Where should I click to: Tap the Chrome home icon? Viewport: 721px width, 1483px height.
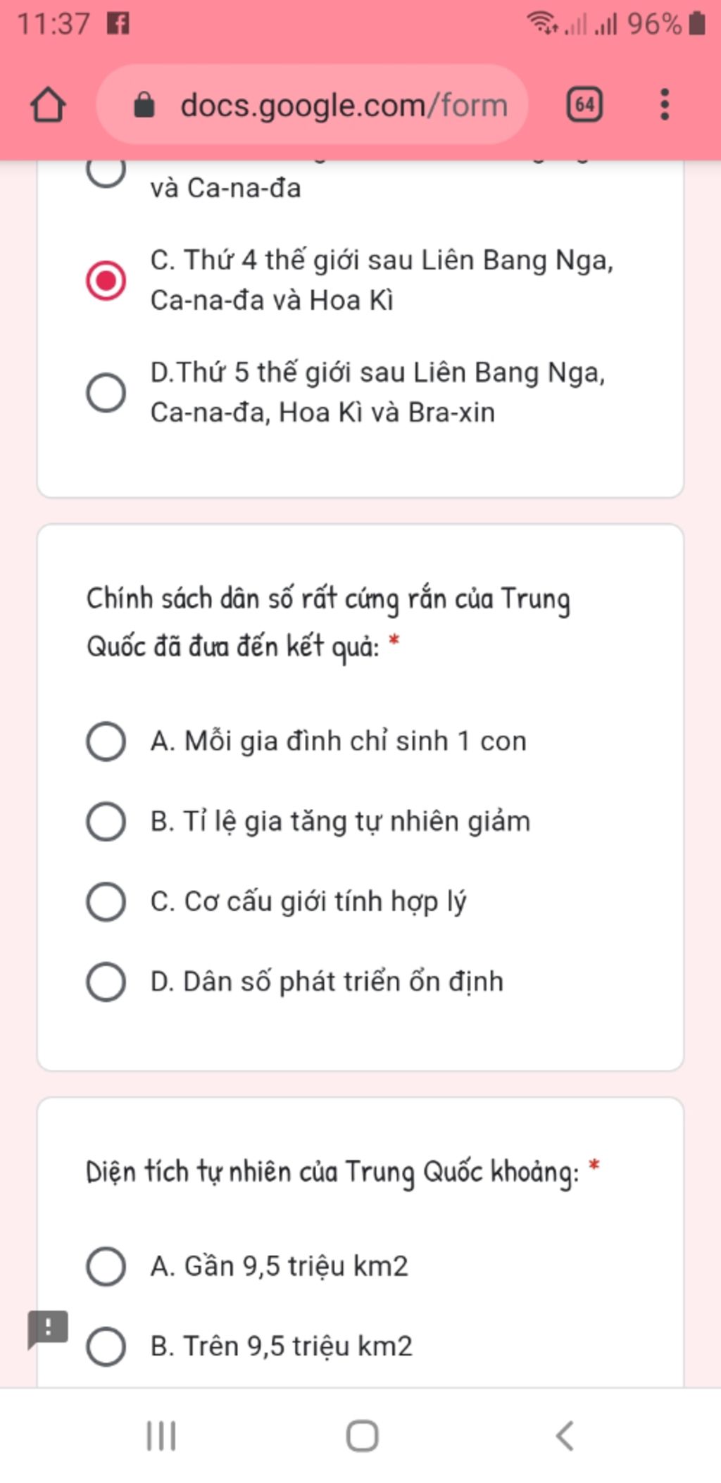[x=48, y=105]
